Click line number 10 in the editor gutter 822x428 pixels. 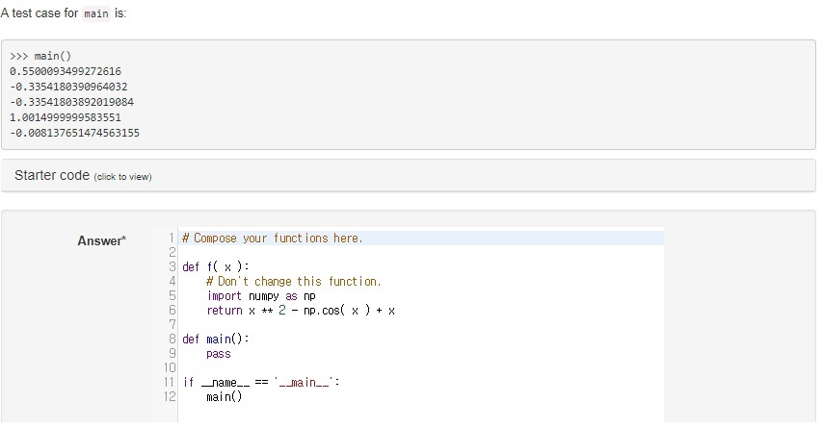170,367
